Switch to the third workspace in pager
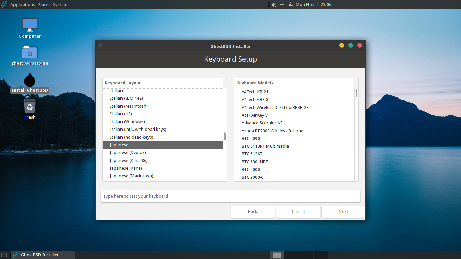This screenshot has width=461, height=259. (306, 255)
